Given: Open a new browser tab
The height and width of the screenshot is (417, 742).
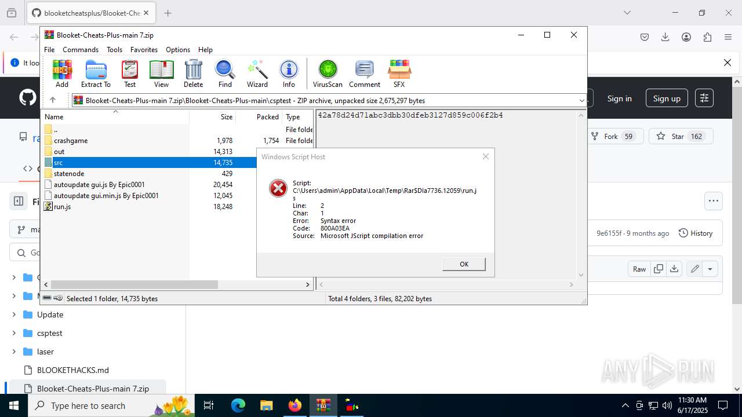Looking at the screenshot, I should click(x=168, y=13).
